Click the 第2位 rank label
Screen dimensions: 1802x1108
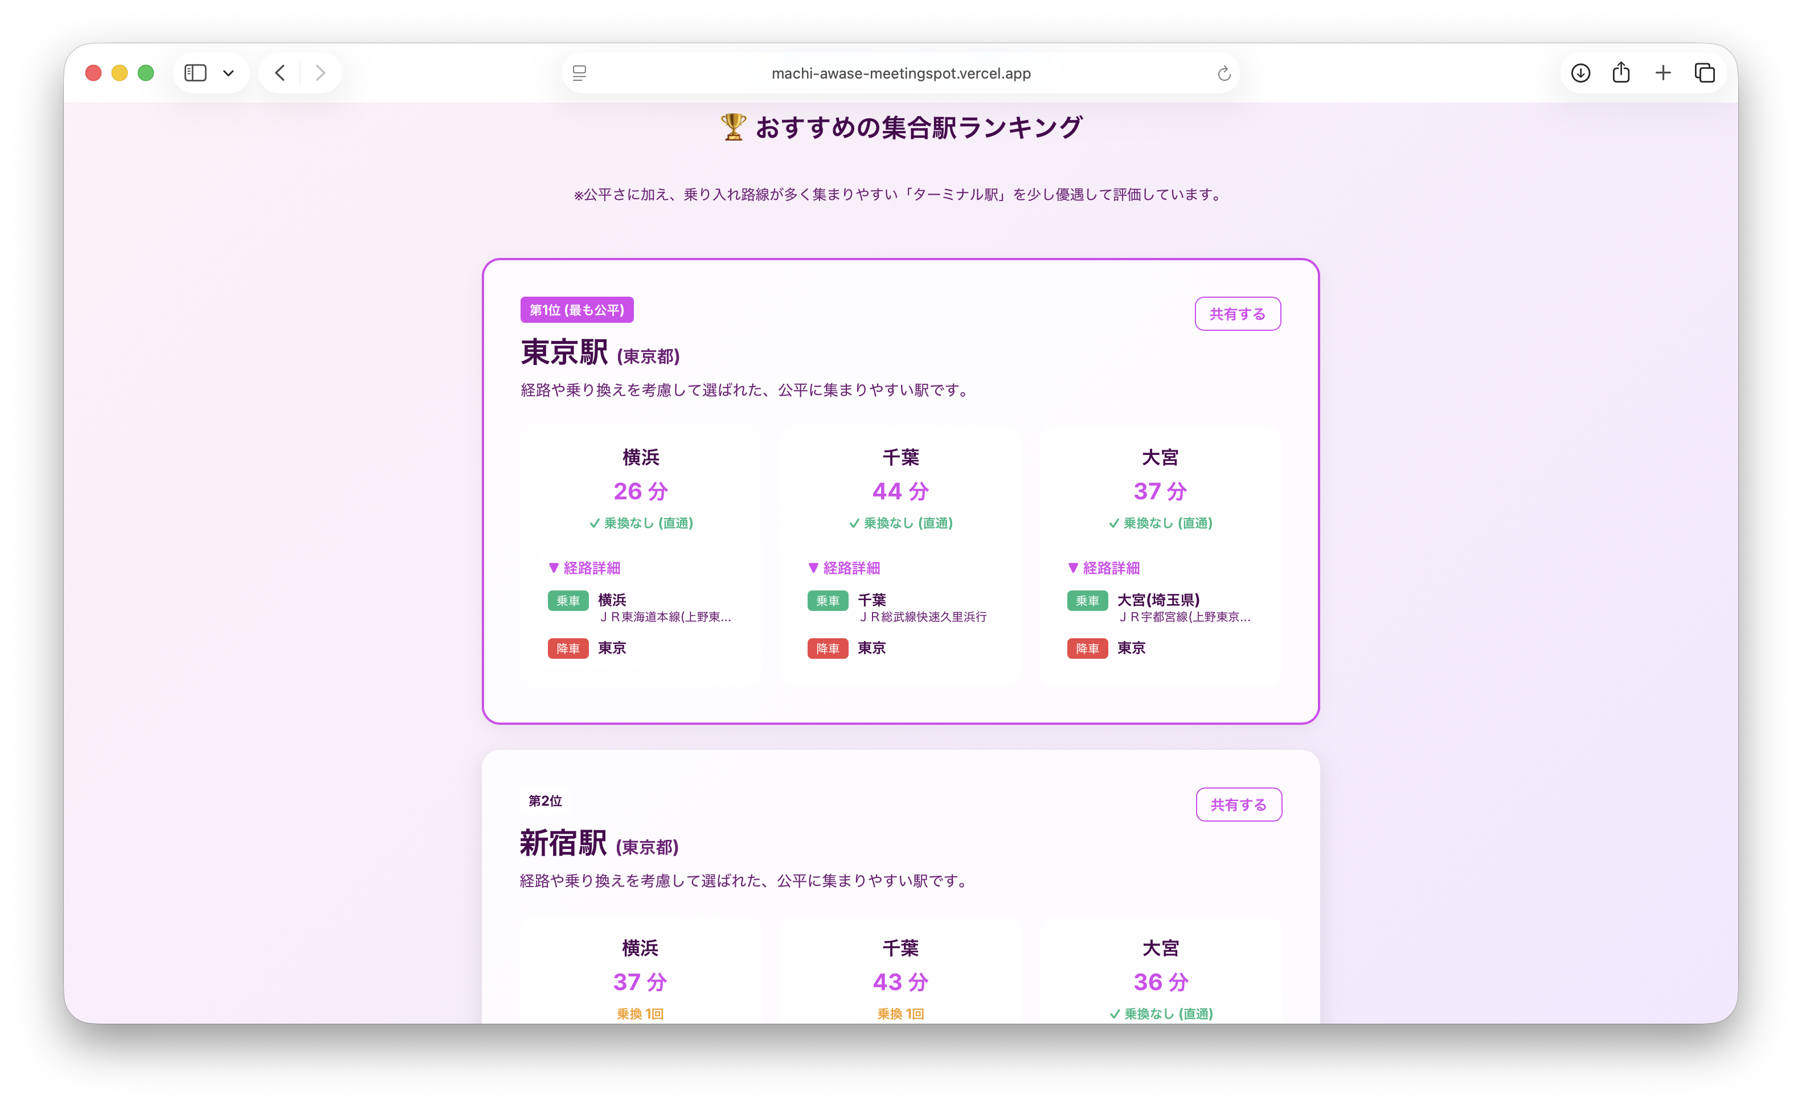[545, 801]
